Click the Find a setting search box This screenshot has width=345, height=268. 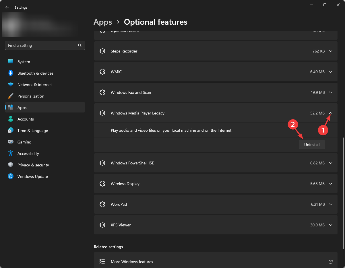(45, 45)
